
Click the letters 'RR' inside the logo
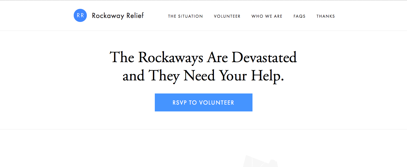click(80, 15)
